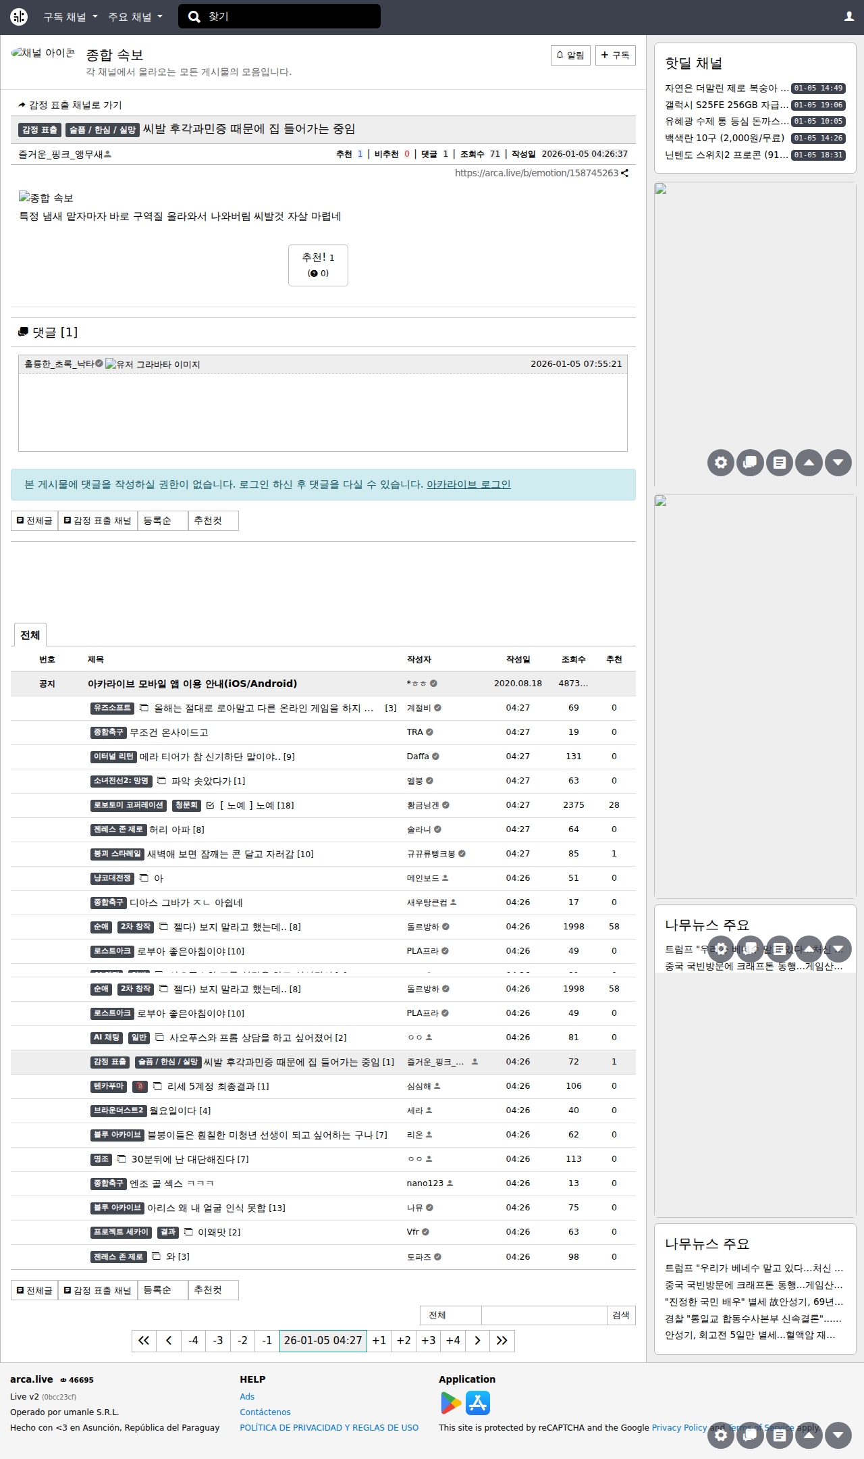The width and height of the screenshot is (864, 1459).
Task: Open hot deal 닌텐도 스위치2 프로콘
Action: click(726, 155)
